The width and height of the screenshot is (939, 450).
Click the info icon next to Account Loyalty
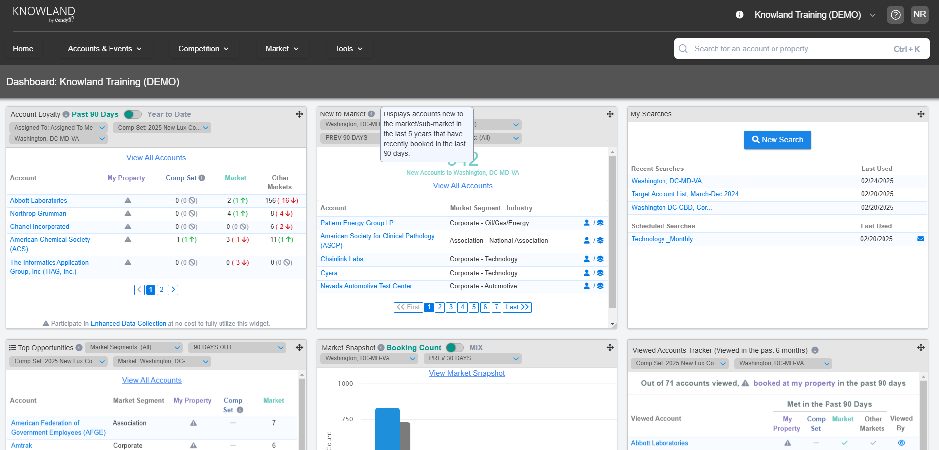click(66, 114)
